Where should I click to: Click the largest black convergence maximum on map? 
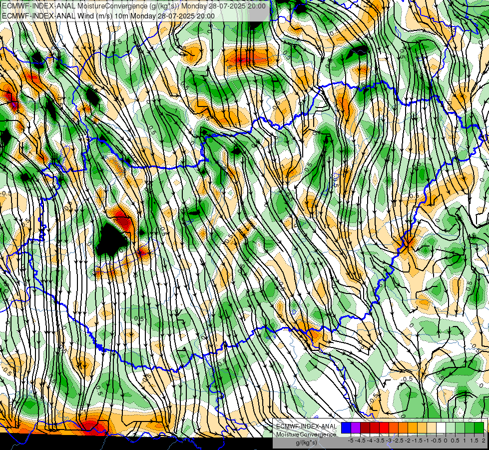click(x=111, y=240)
